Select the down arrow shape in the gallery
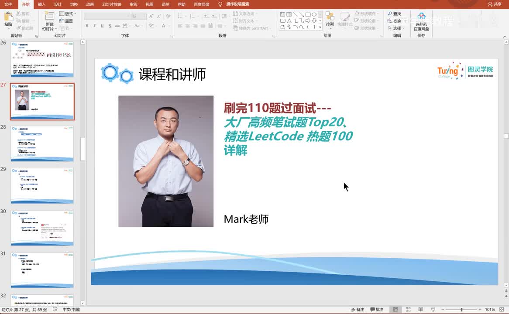The image size is (509, 314). click(314, 21)
